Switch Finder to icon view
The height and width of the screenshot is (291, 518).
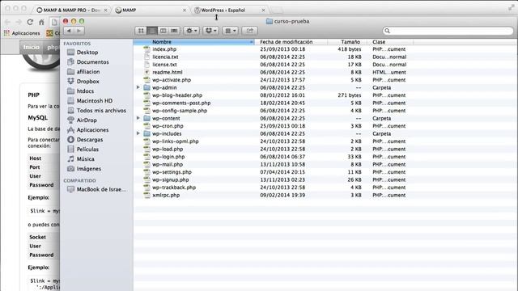click(141, 31)
